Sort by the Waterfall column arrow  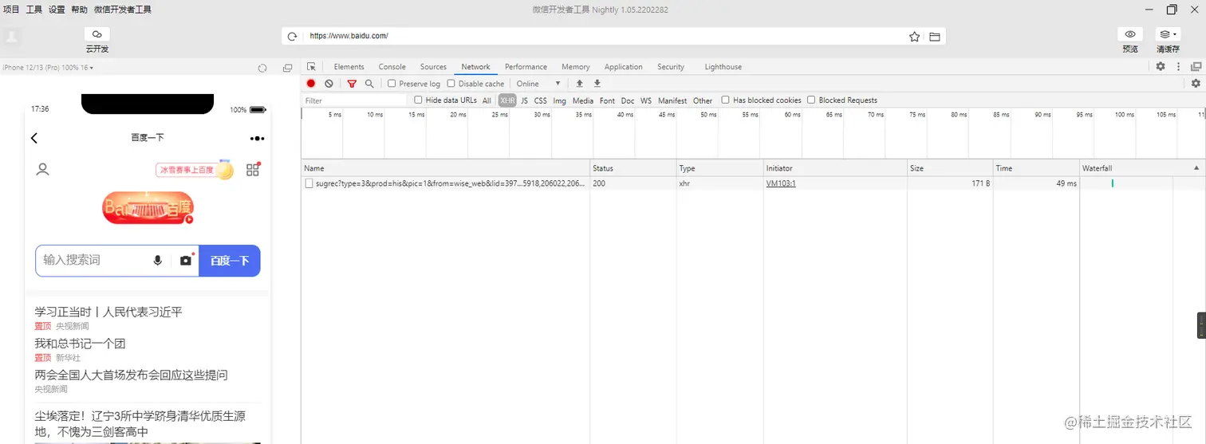[1196, 168]
